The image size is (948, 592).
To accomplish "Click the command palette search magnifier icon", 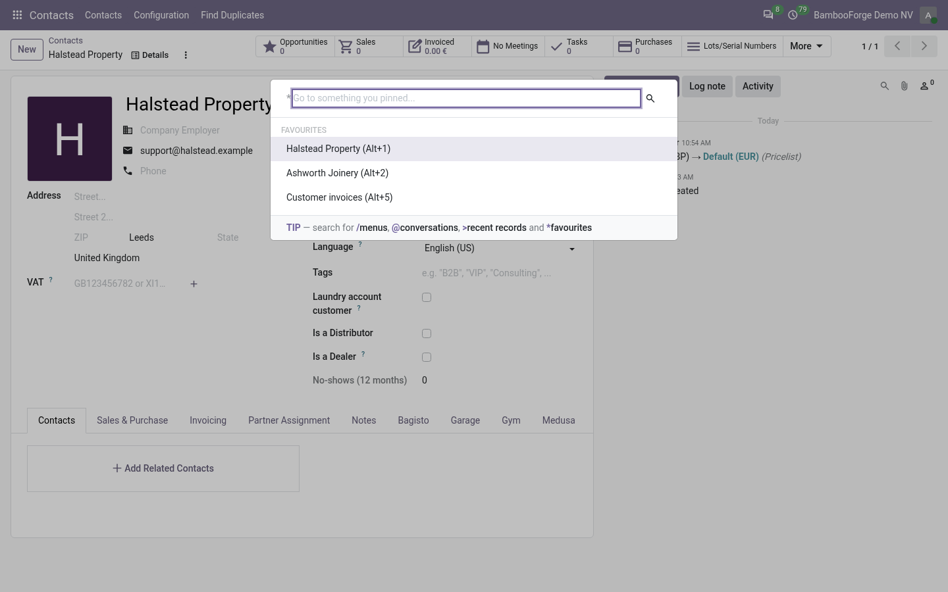I will click(650, 99).
